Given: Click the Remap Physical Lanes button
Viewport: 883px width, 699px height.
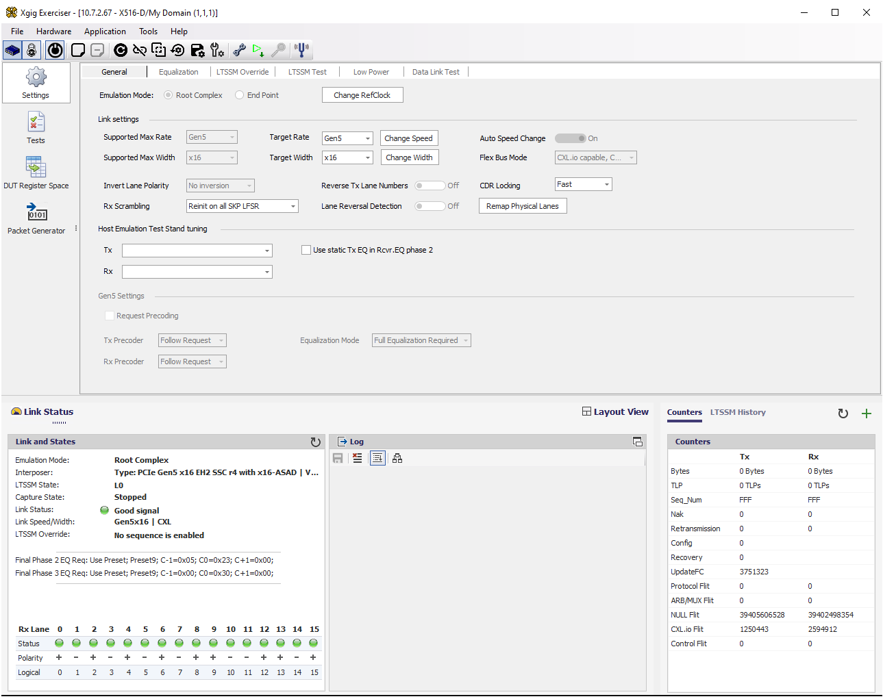Looking at the screenshot, I should coord(523,206).
